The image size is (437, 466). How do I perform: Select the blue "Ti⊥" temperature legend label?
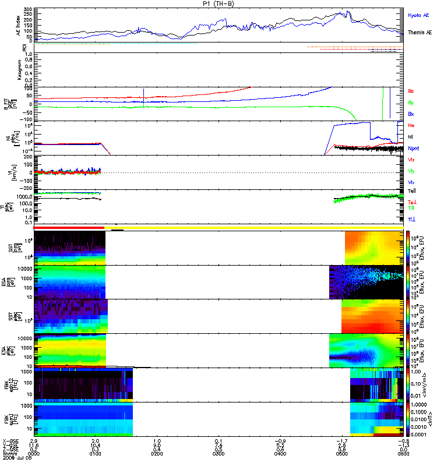pyautogui.click(x=411, y=220)
